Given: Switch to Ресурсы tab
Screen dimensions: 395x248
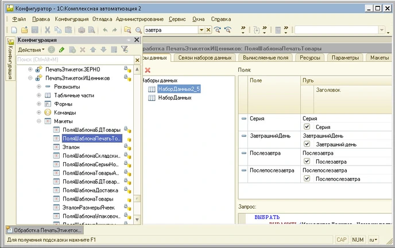Looking at the screenshot, I should tap(310, 58).
